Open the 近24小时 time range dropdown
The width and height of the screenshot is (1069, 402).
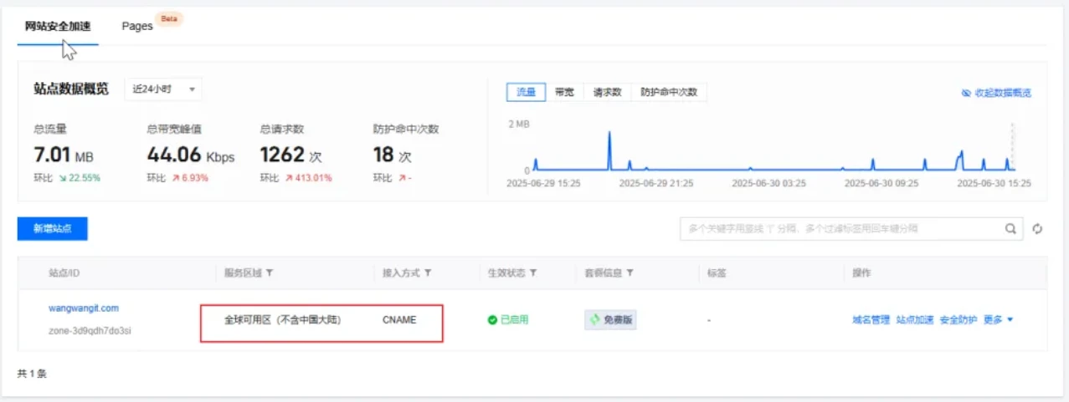pos(163,89)
